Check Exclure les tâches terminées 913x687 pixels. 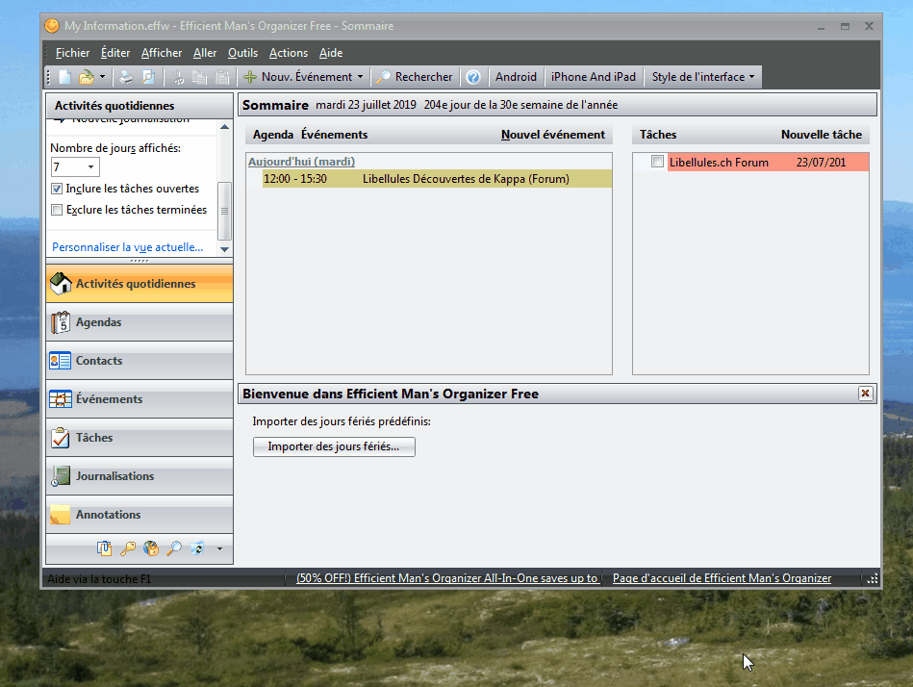click(x=57, y=210)
